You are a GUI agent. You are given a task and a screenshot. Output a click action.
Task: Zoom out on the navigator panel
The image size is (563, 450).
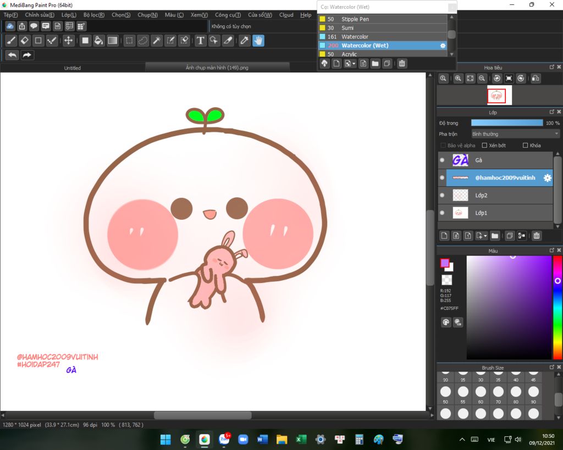pos(482,78)
